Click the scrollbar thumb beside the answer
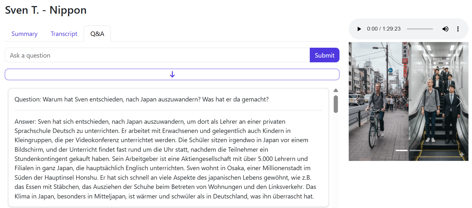The image size is (472, 208). coord(336,104)
